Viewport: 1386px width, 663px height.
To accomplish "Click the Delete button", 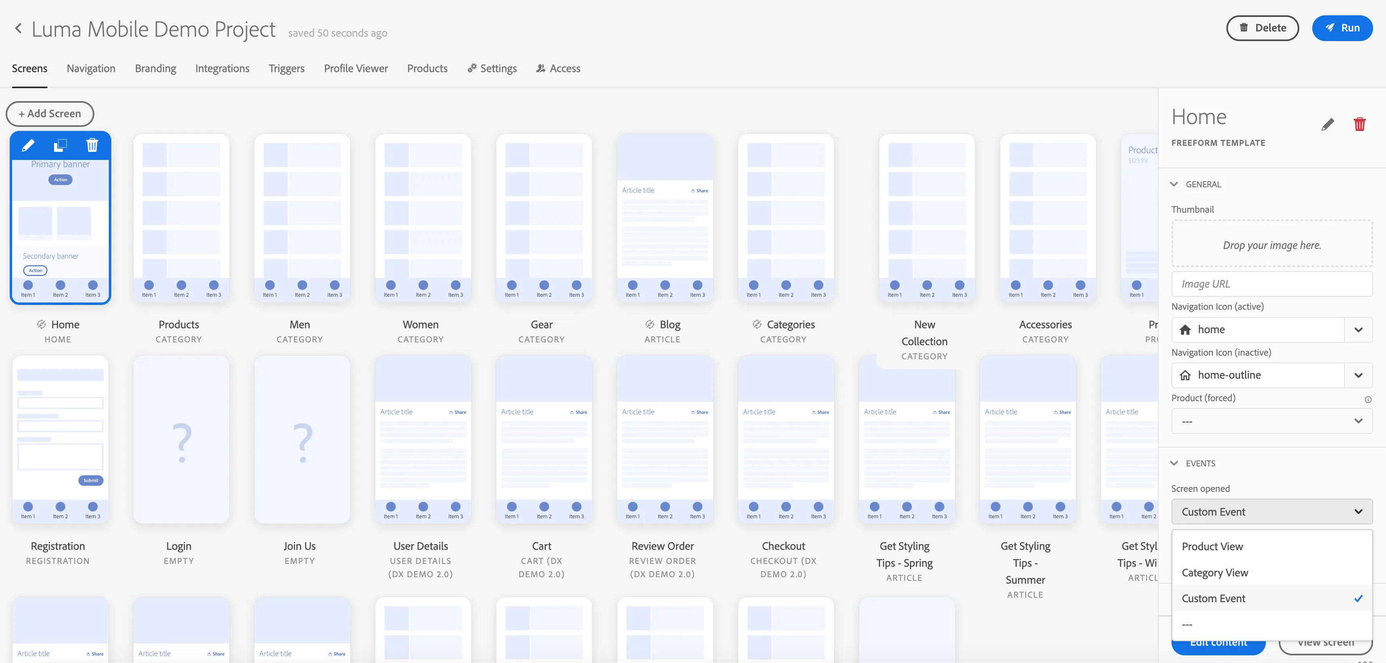I will pos(1262,28).
